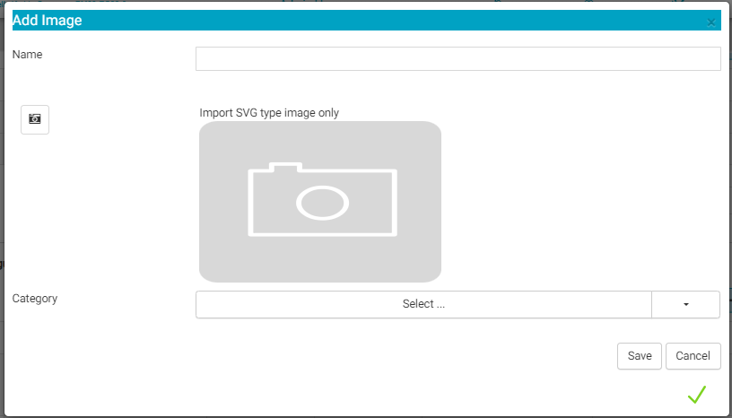Click the grey area left of the camera outline
The width and height of the screenshot is (732, 418).
coord(222,202)
